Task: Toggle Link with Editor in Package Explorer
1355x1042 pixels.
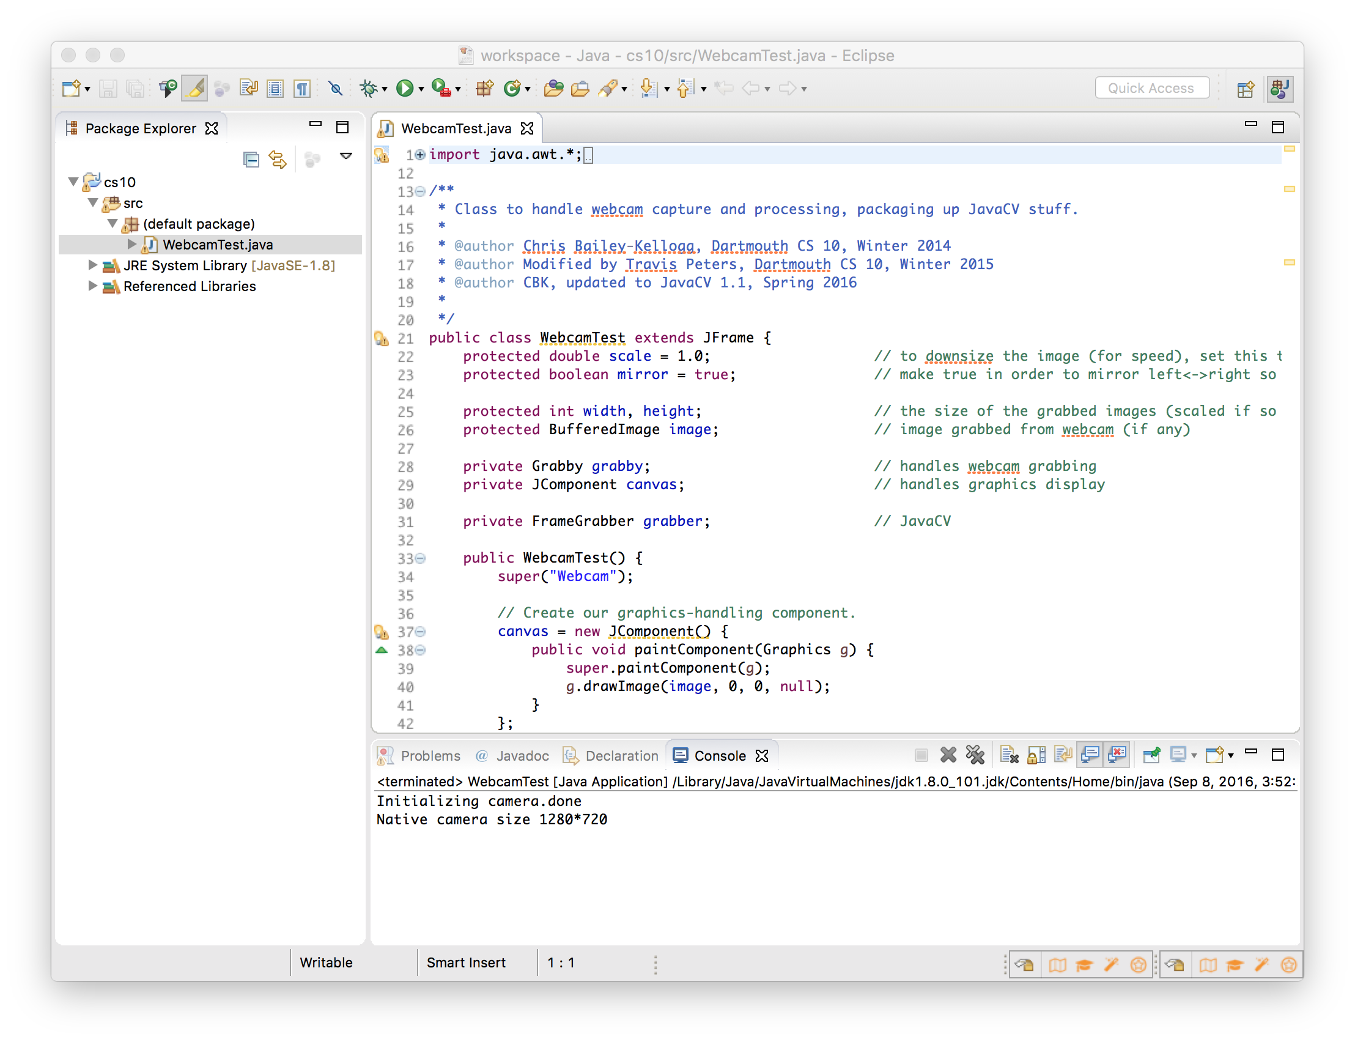Action: tap(277, 160)
